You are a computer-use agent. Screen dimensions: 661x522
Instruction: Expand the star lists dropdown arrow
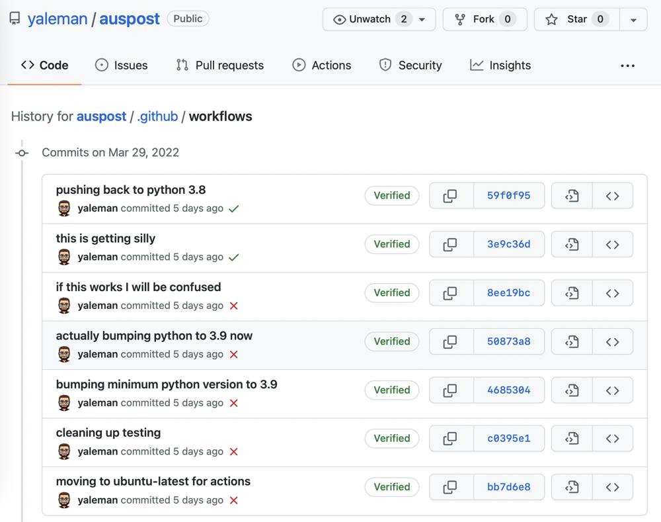click(x=633, y=20)
